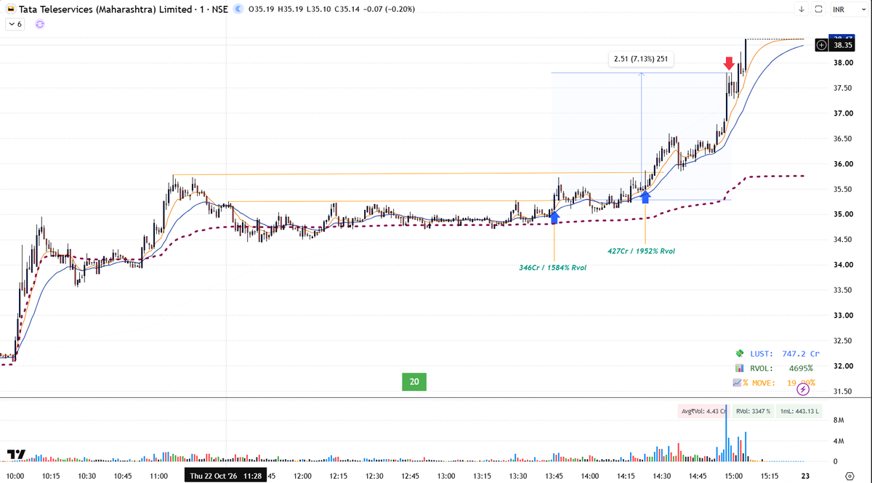
Task: Expand the collapsed indicators legend showing 6
Action: click(15, 24)
